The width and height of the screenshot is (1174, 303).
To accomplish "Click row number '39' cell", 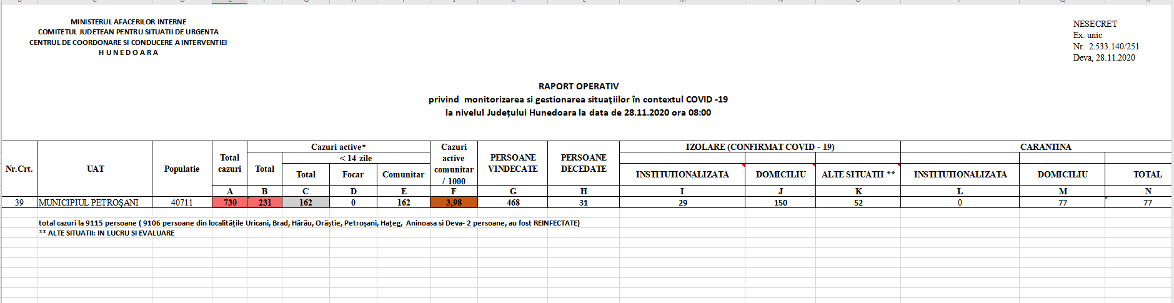I will [x=19, y=202].
